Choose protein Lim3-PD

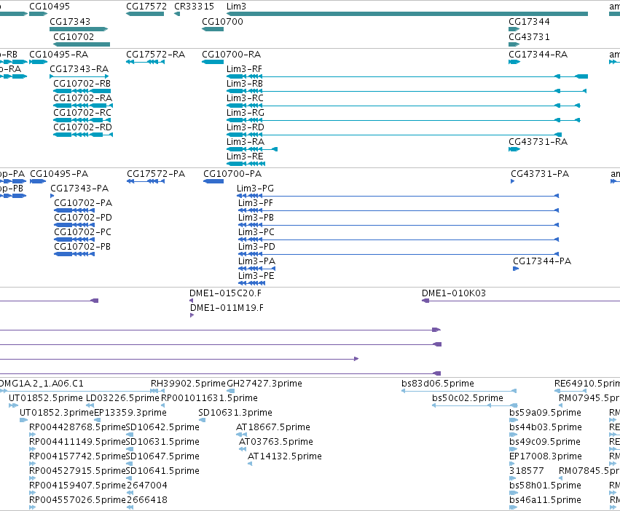point(256,247)
